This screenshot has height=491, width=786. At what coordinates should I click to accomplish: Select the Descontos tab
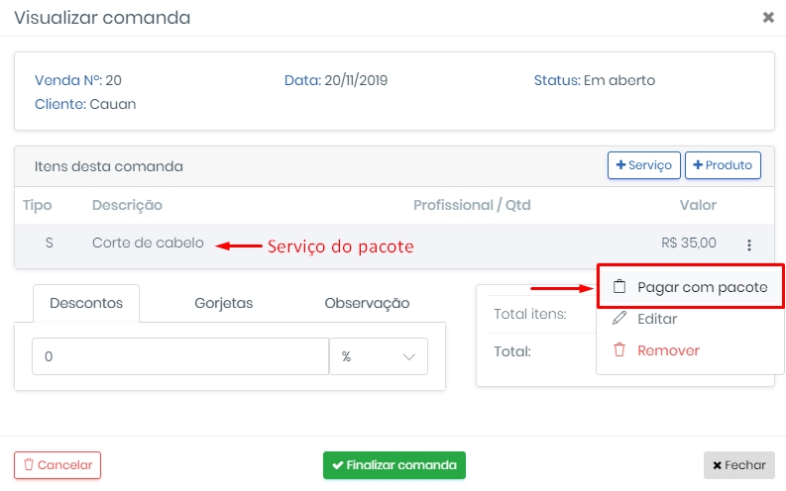[x=86, y=303]
